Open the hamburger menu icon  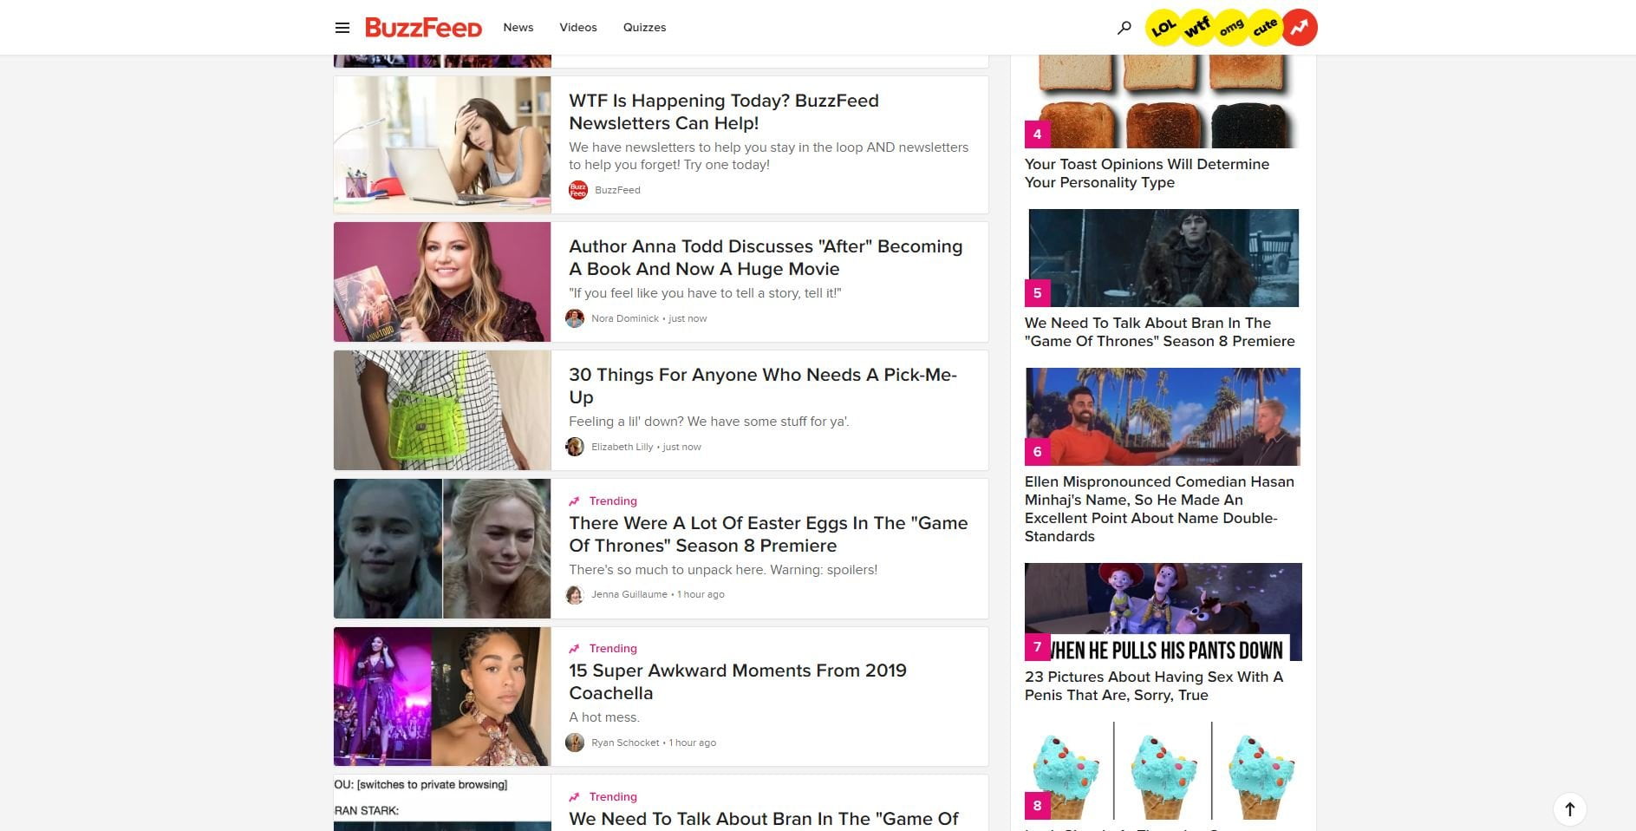point(342,28)
